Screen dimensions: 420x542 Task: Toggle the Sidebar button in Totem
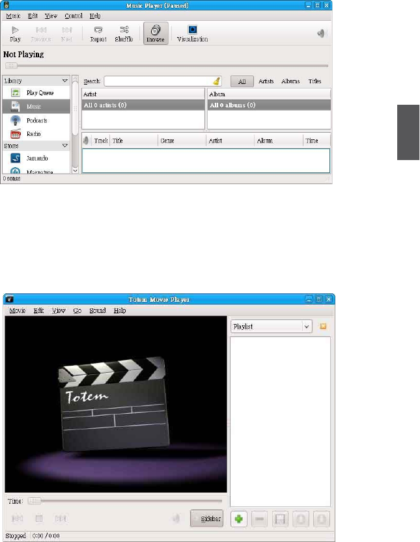(206, 519)
